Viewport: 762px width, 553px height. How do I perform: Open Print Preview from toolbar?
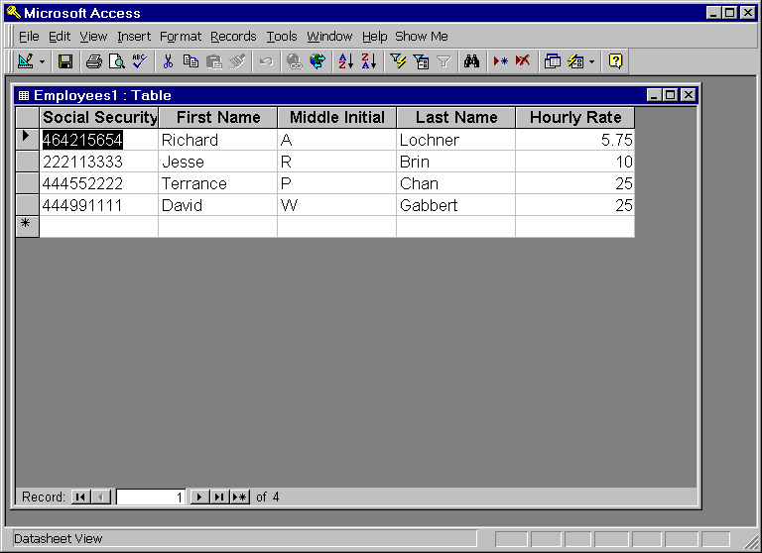coord(116,61)
